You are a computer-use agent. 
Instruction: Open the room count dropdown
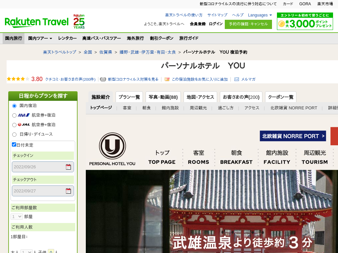tap(17, 216)
